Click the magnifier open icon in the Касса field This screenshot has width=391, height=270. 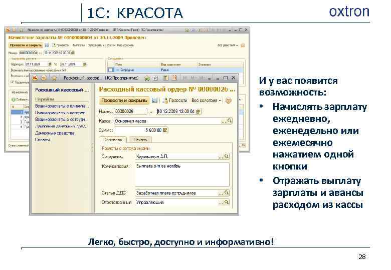[x=230, y=121]
